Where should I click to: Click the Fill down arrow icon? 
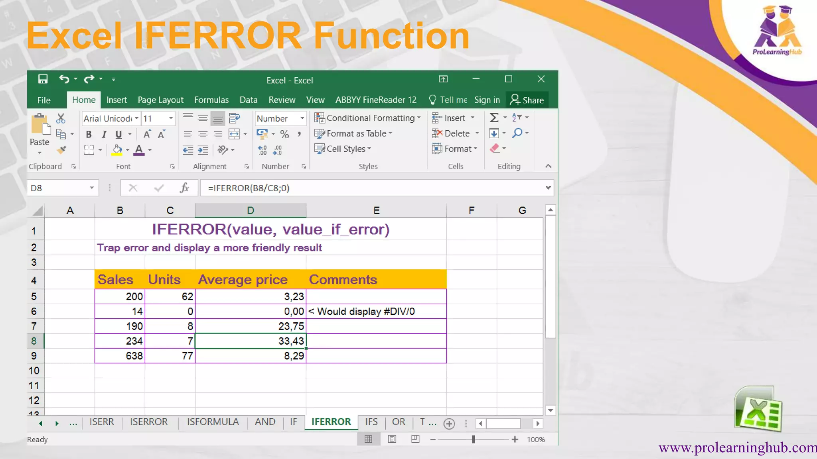pyautogui.click(x=494, y=133)
